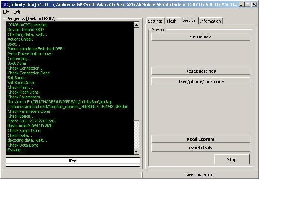The width and height of the screenshot is (296, 222).
Task: Click 'Check Data Done' log line
Action: 23,145
